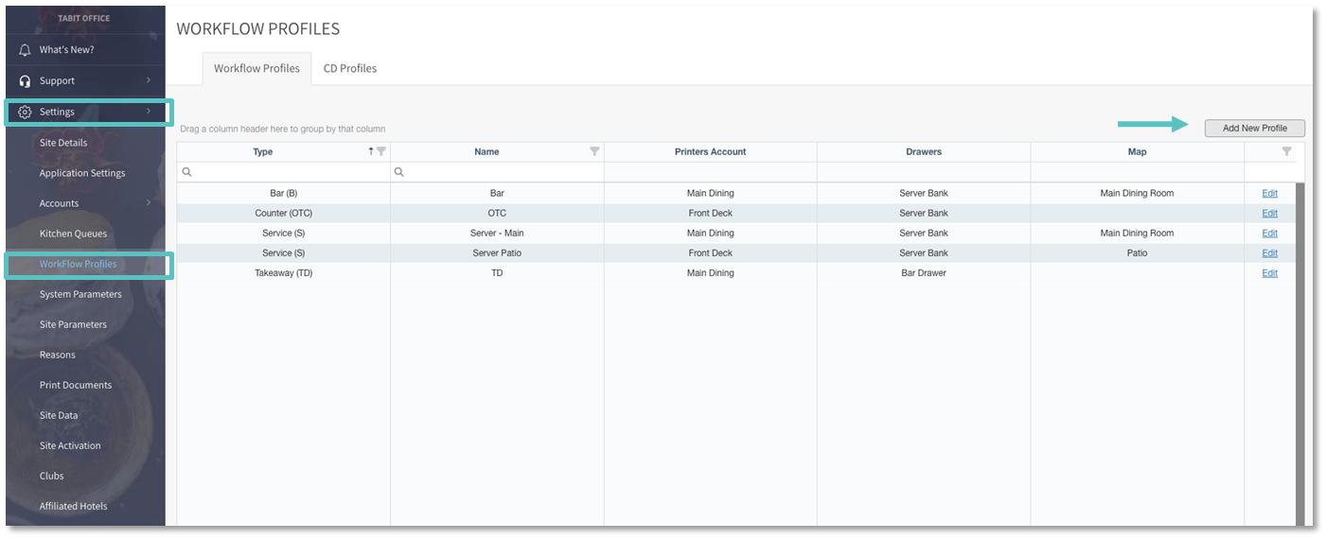Open Kitchen Queues in the sidebar
This screenshot has width=1326, height=539.
[x=73, y=234]
